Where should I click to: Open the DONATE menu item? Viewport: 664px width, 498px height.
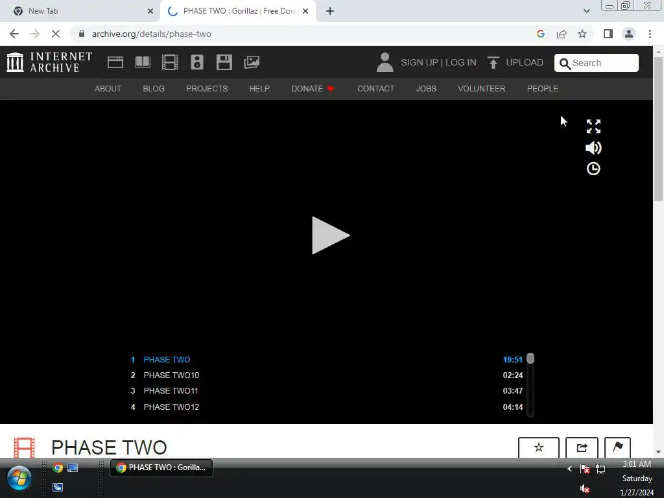pos(313,88)
